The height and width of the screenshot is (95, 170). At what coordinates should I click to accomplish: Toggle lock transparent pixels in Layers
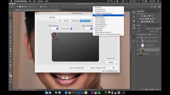(x=141, y=35)
